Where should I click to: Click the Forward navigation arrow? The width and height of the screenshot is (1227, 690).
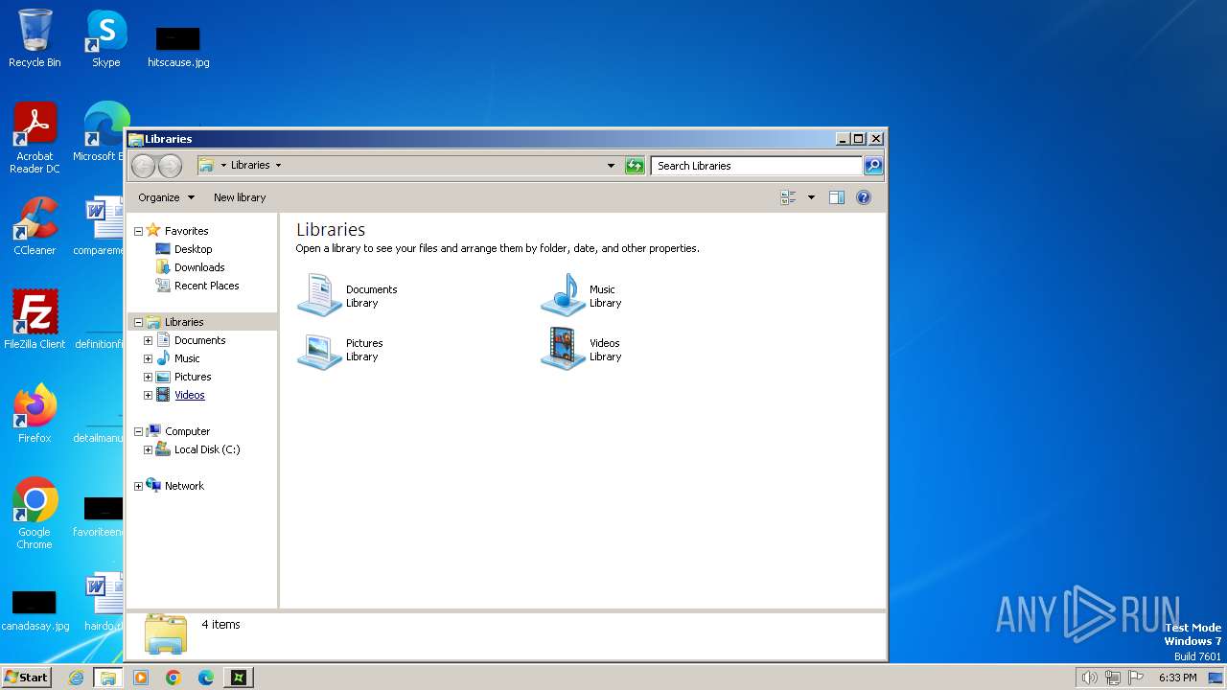[x=170, y=166]
